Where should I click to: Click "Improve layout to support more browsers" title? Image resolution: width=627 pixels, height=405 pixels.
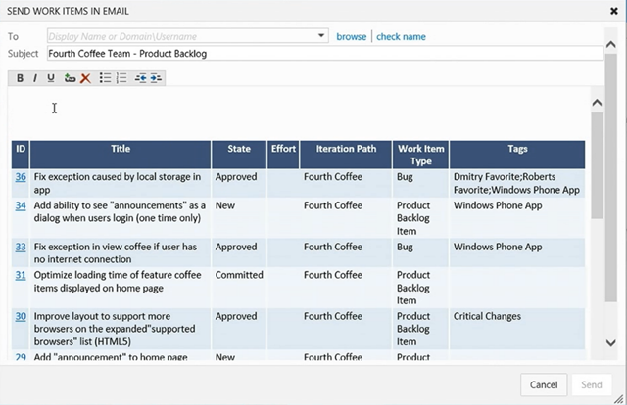click(x=115, y=329)
